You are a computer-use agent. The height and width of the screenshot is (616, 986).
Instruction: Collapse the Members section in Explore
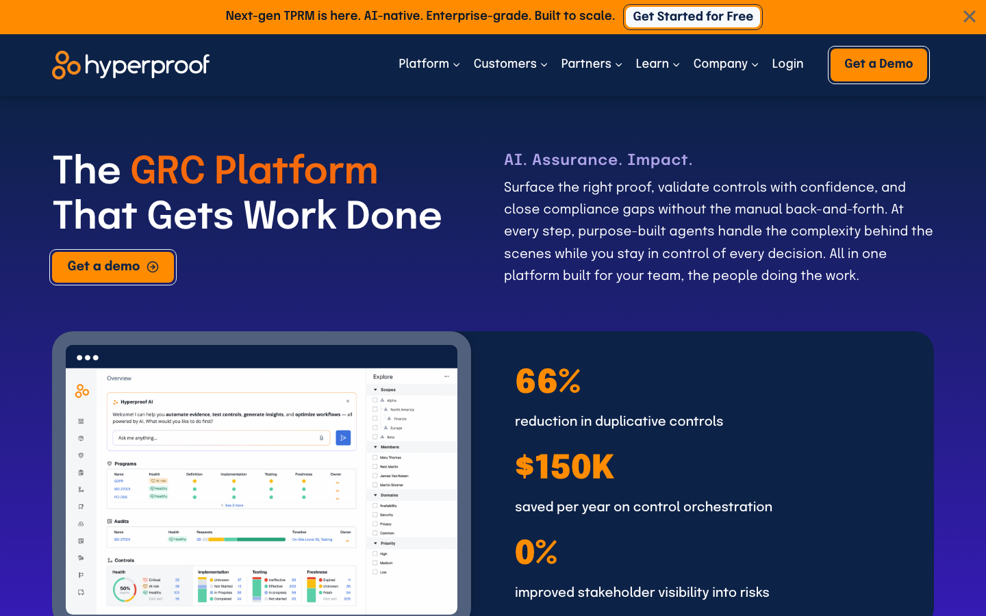click(375, 447)
